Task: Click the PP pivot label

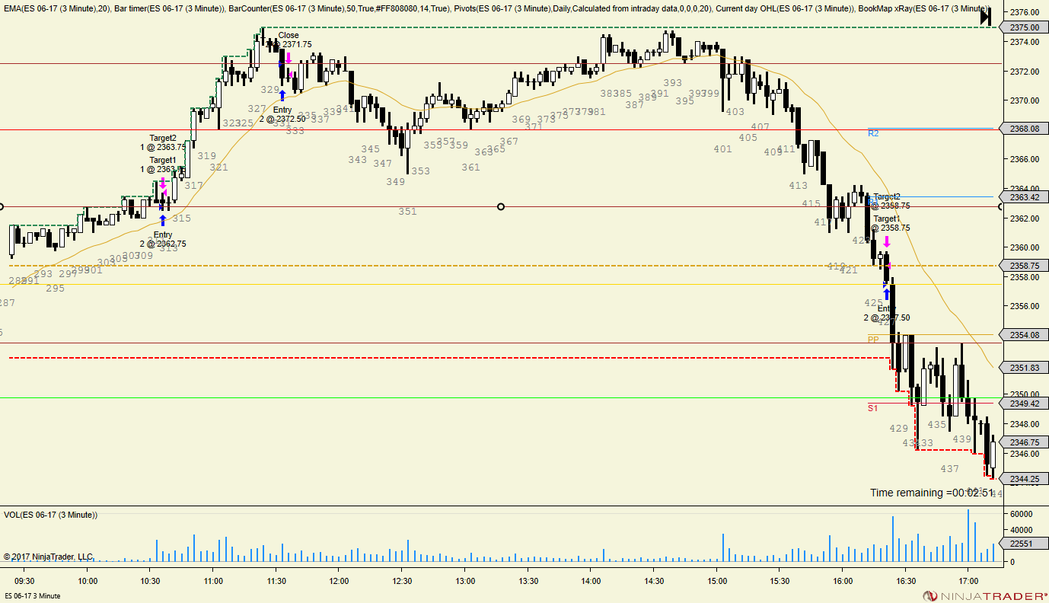Action: [873, 340]
